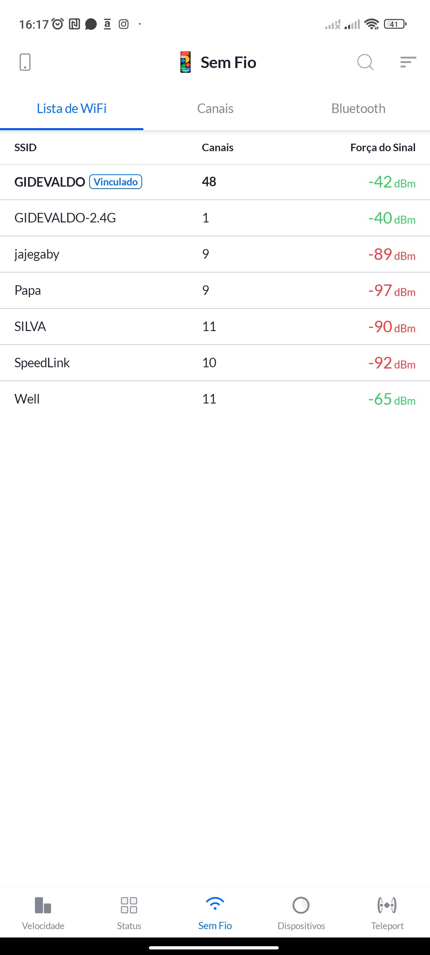Screen dimensions: 430x955
Task: Open the jajegaby network entry
Action: (x=215, y=254)
